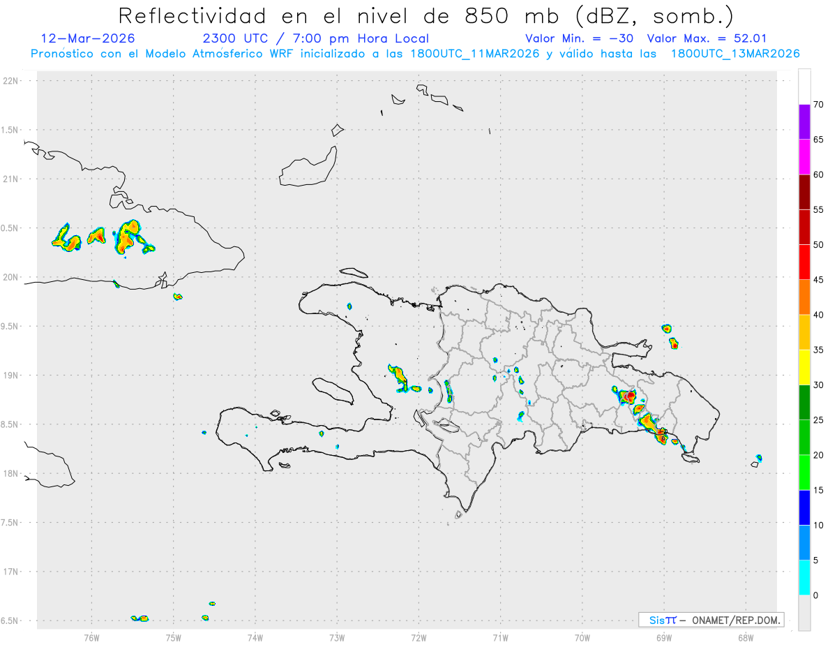Image resolution: width=837 pixels, height=647 pixels.
Task: Click the '70W' longitude axis label
Action: click(x=582, y=637)
